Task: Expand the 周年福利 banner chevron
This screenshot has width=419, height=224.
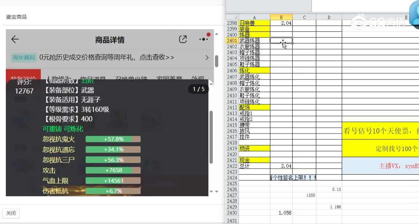Action: coord(207,58)
